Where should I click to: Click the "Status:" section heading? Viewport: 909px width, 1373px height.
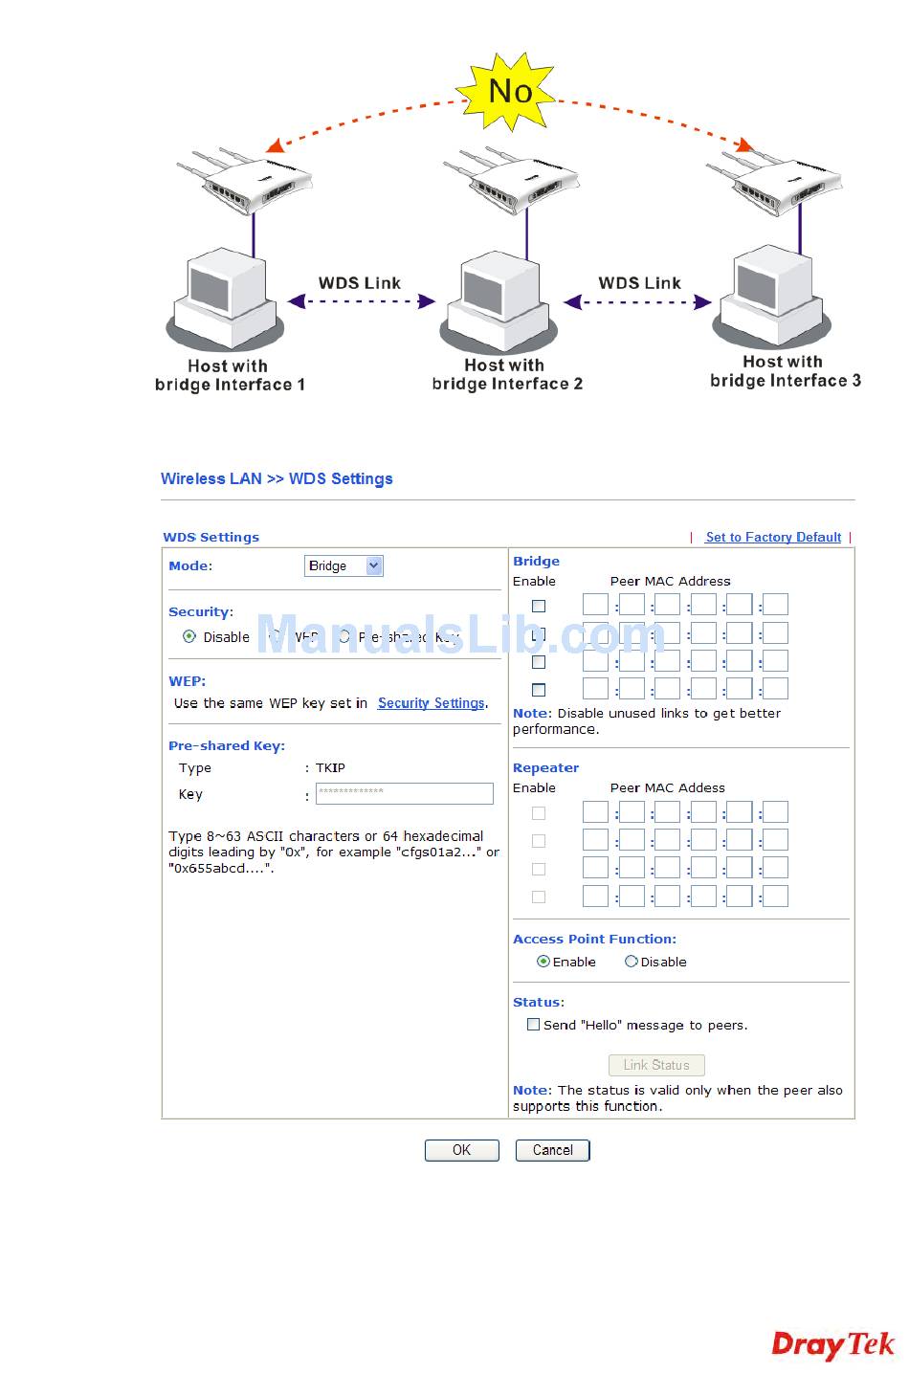point(539,1003)
